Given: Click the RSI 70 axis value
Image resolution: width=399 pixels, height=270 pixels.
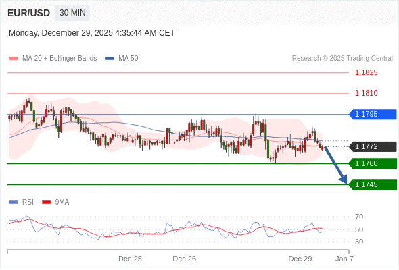Looking at the screenshot, I should click(359, 217).
